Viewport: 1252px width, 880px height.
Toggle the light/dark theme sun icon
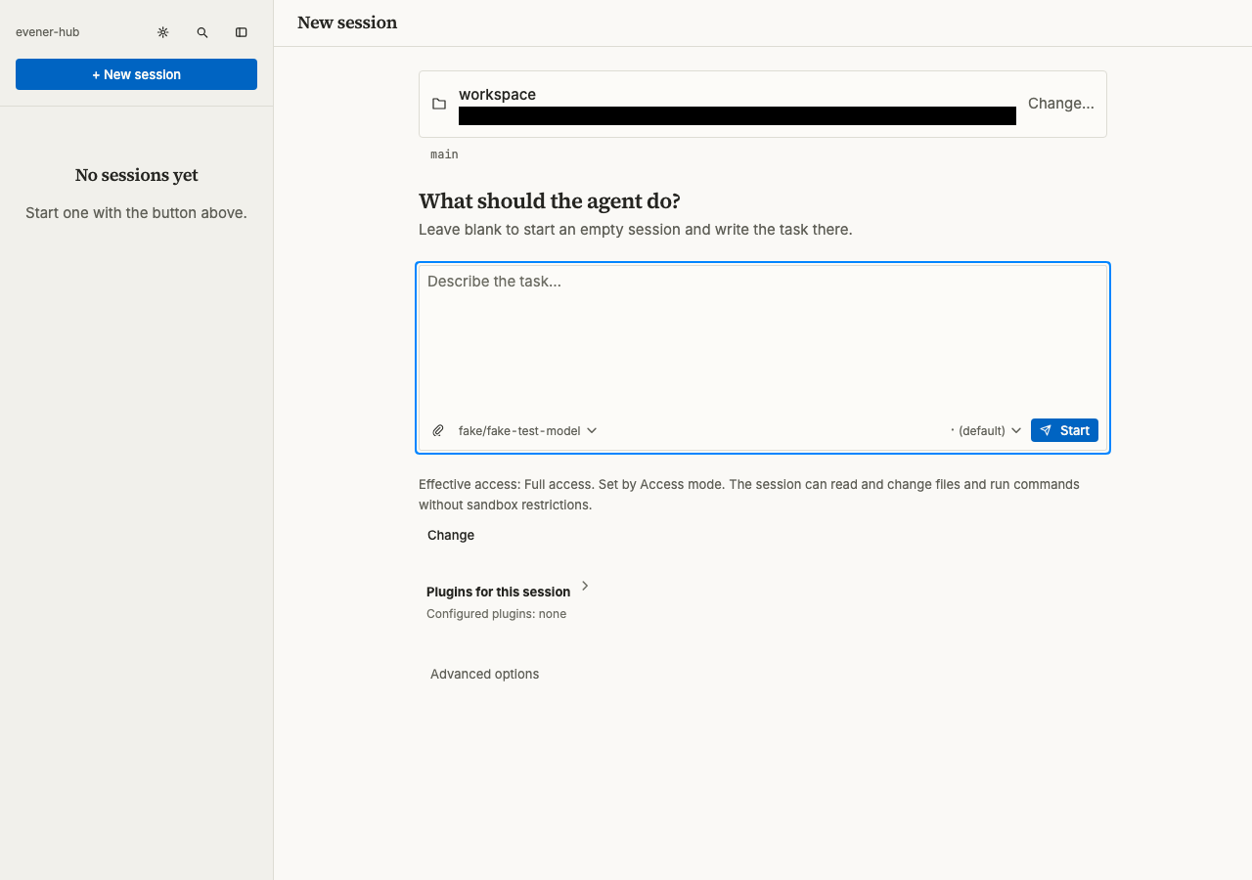(x=163, y=32)
